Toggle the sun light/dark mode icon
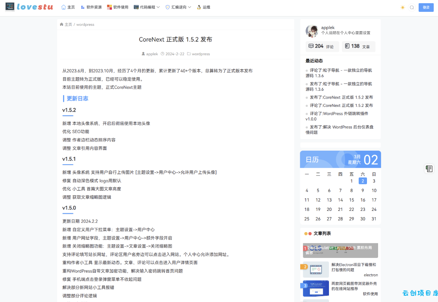438x302 pixels. tap(402, 8)
